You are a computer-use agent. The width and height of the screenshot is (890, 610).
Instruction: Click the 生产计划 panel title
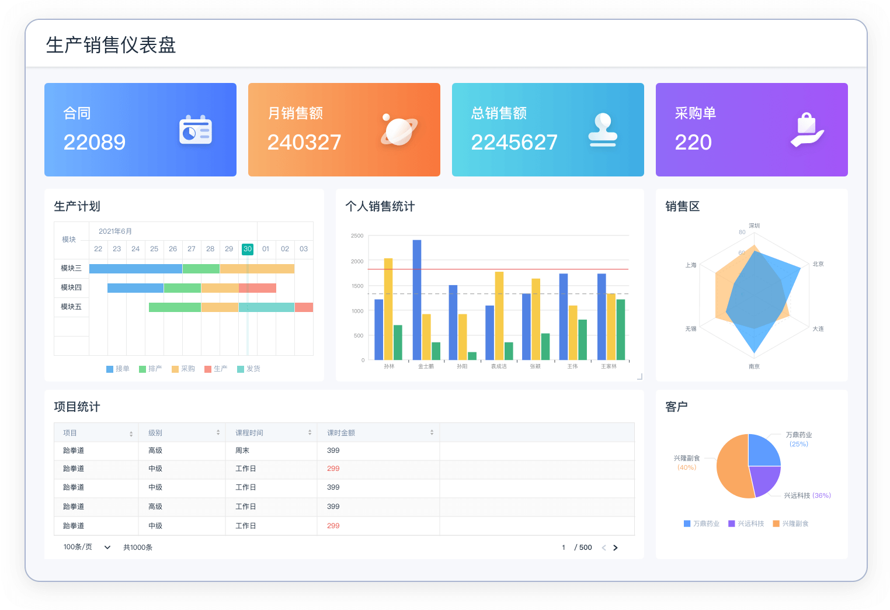coord(77,206)
